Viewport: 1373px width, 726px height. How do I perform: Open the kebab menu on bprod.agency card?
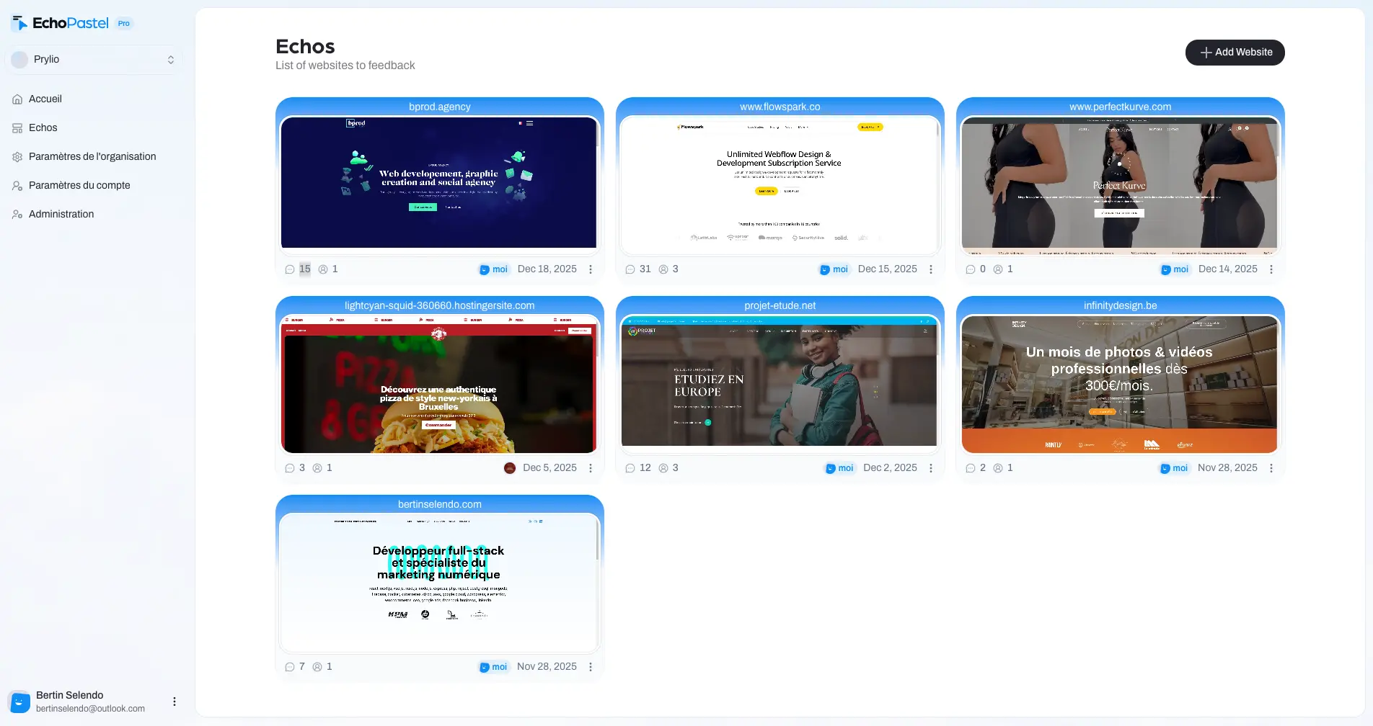(x=591, y=269)
